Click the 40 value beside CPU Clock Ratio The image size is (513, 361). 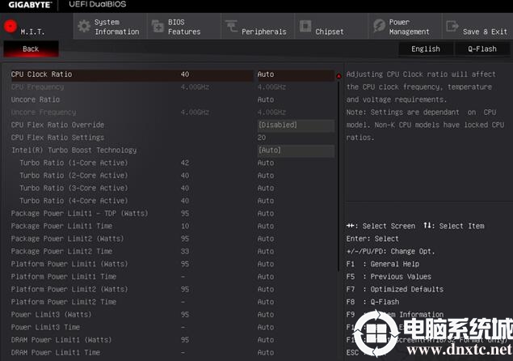click(185, 74)
